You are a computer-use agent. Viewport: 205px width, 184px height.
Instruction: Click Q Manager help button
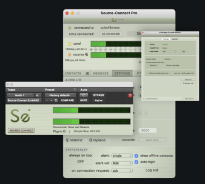[x=188, y=83]
